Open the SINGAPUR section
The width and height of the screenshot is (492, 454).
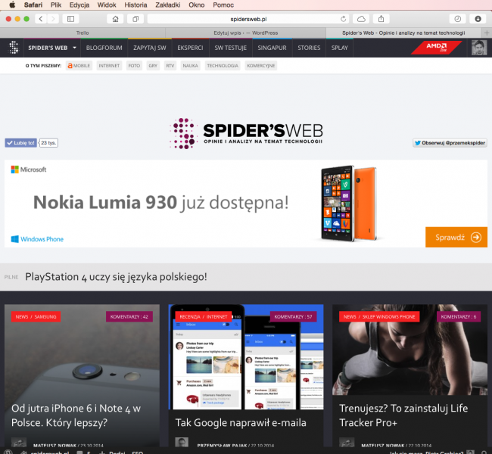pyautogui.click(x=272, y=48)
